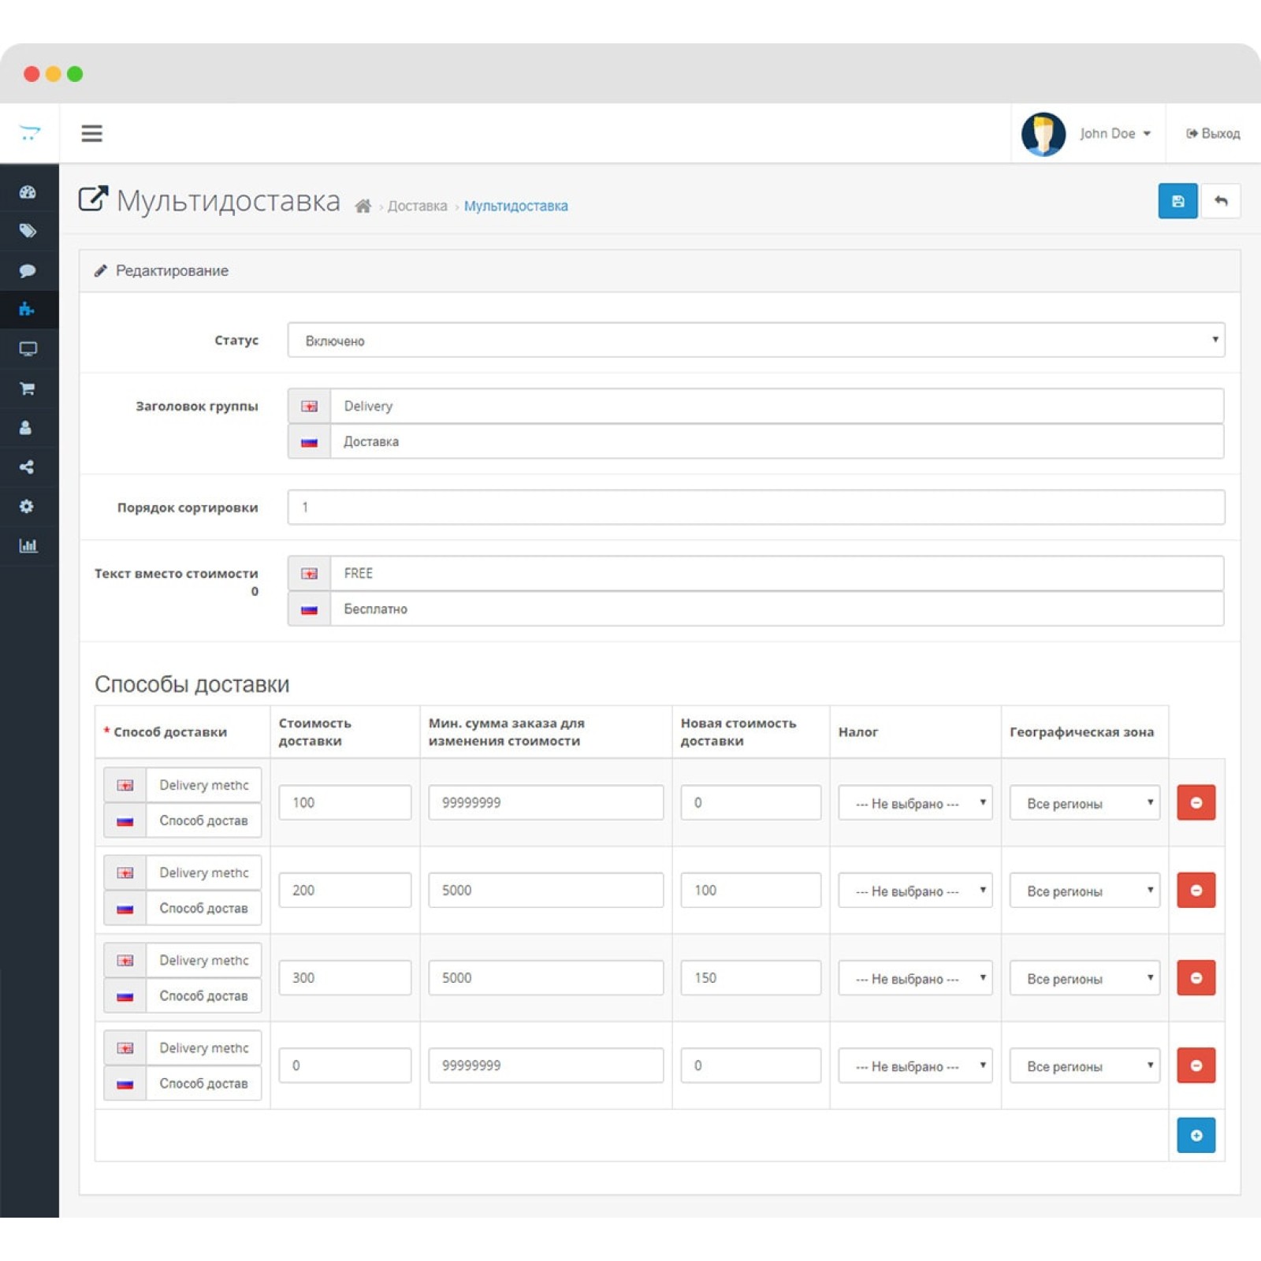Click the blue save button

point(1177,201)
